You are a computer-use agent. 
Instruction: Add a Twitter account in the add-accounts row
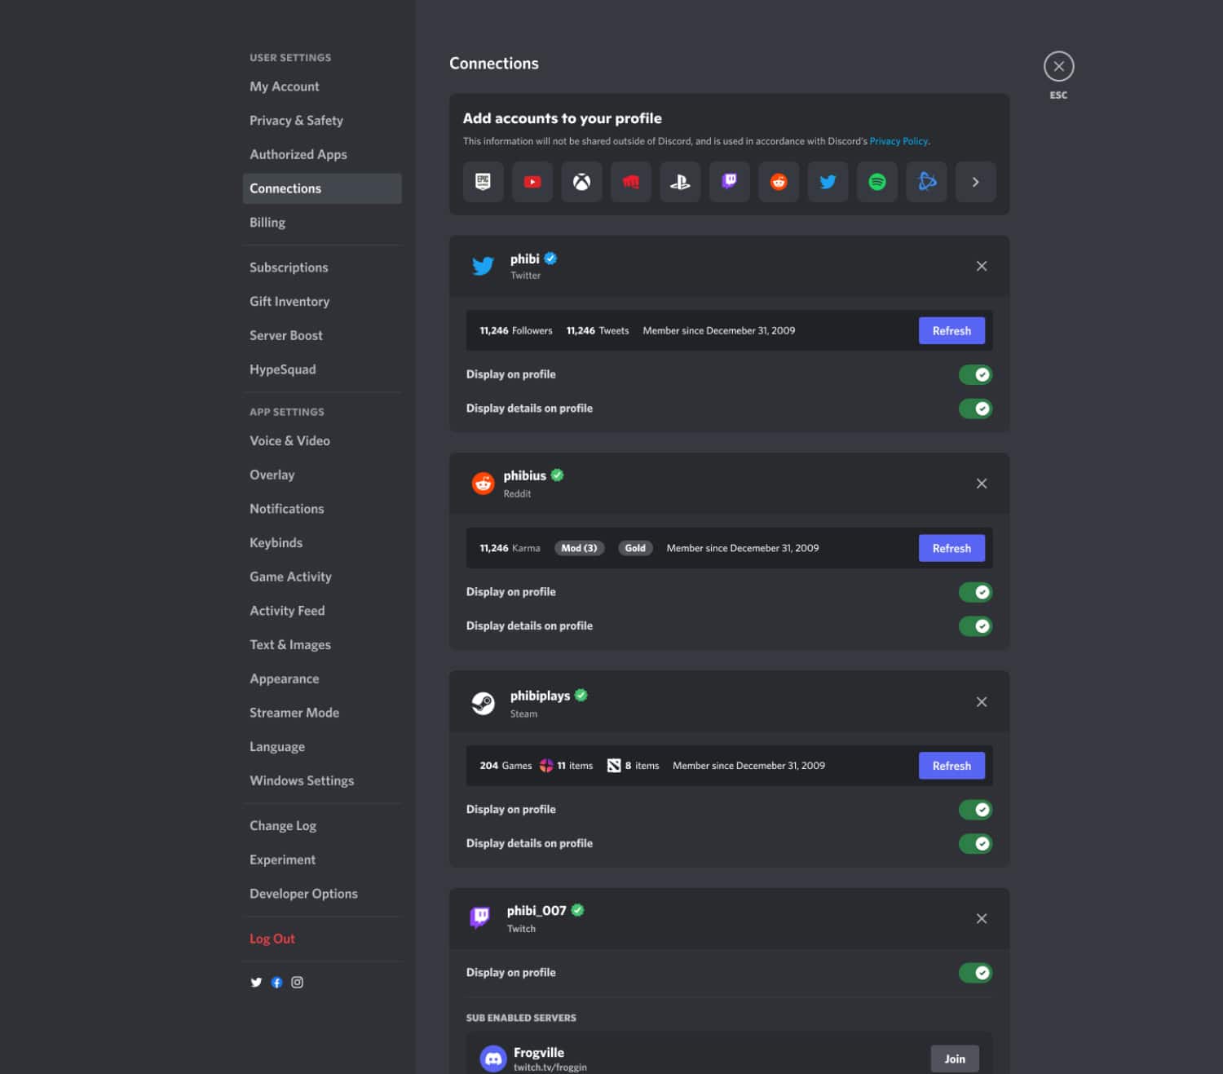[828, 182]
